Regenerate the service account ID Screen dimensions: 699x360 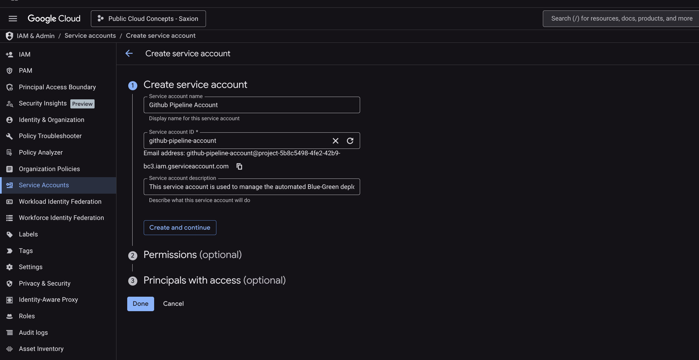350,140
